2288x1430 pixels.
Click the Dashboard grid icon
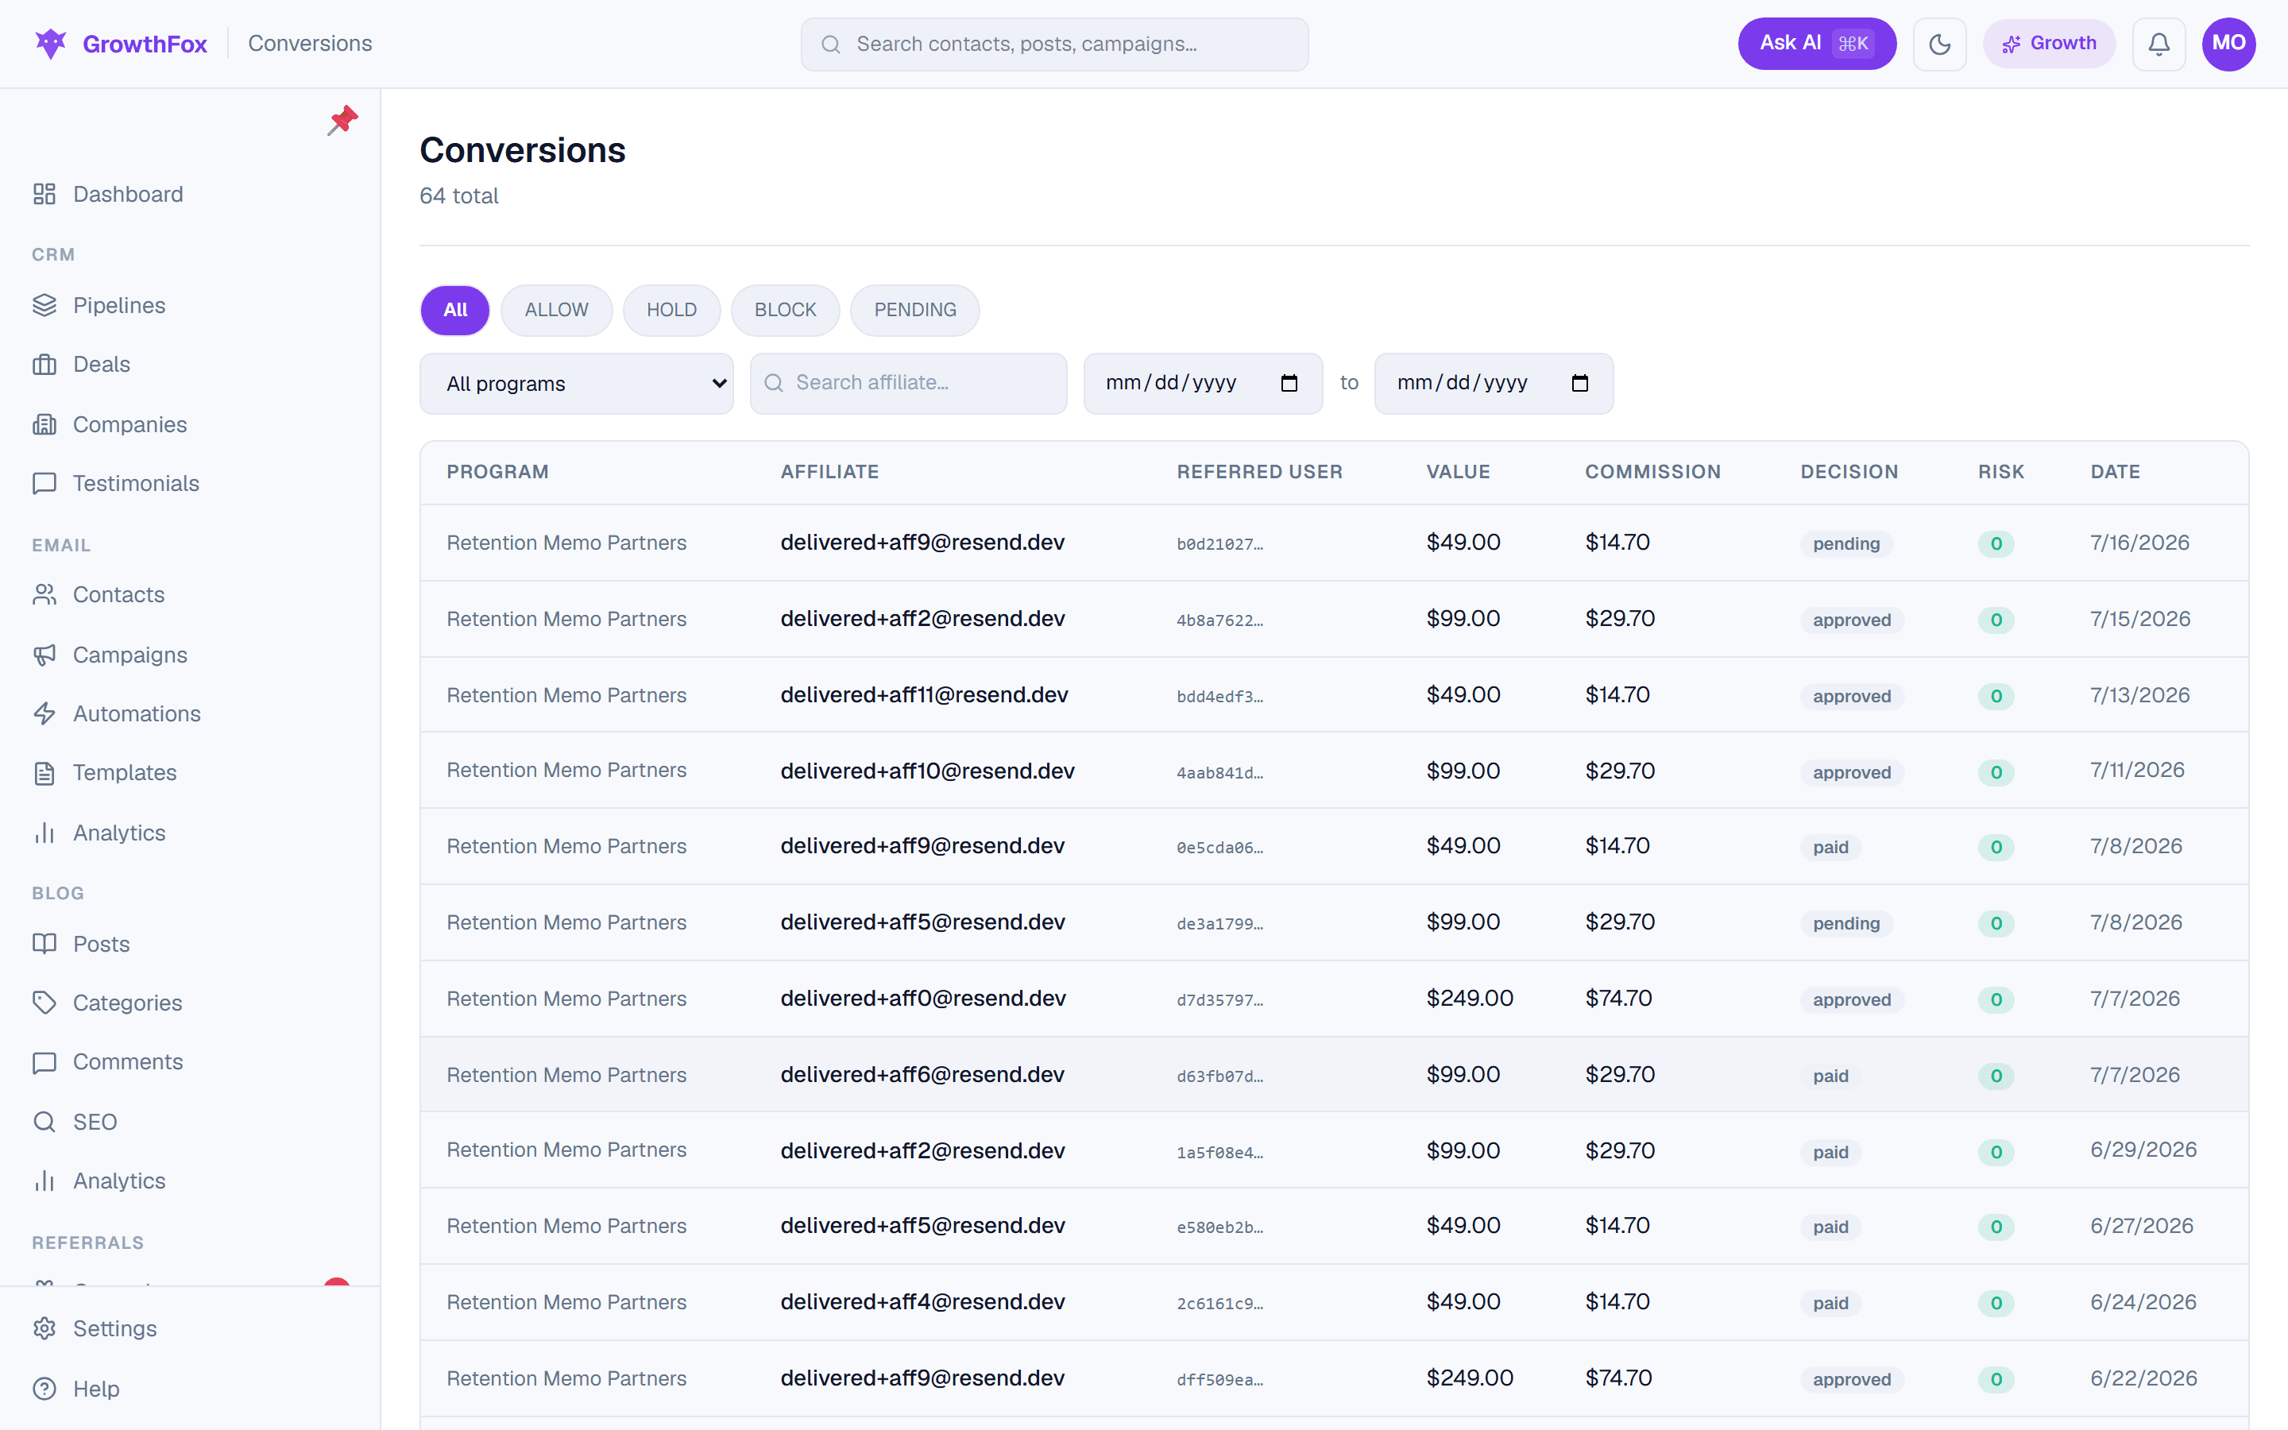point(44,194)
